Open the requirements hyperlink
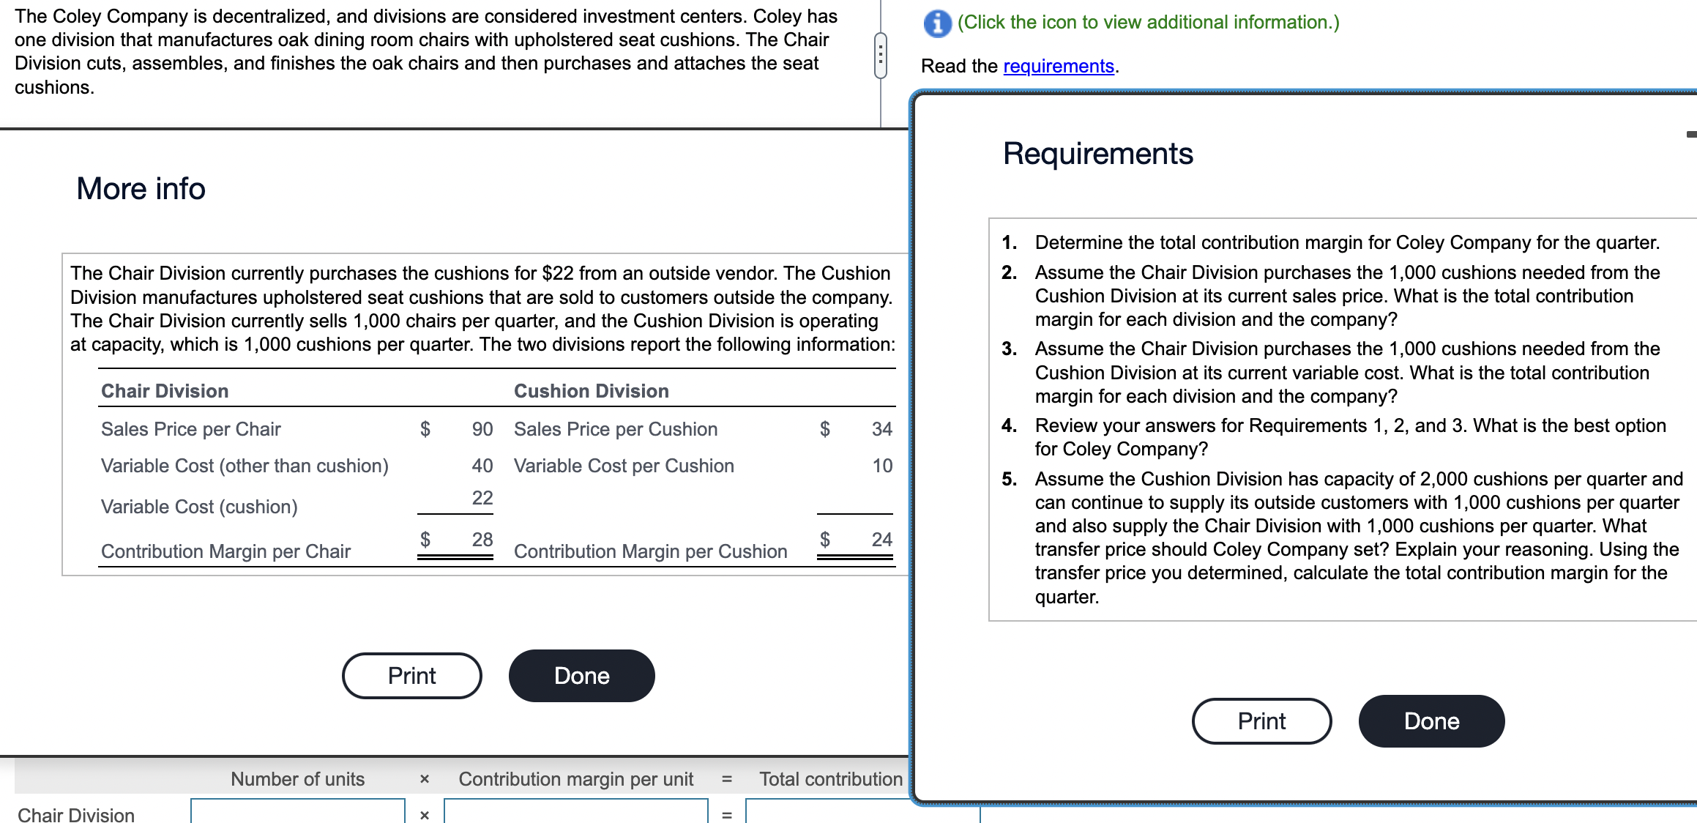 1058,67
